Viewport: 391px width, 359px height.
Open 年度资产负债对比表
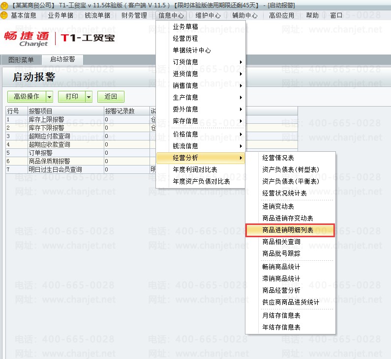[x=200, y=182]
